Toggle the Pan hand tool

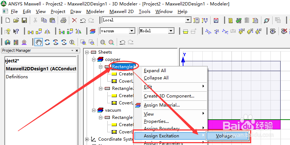pos(39,42)
